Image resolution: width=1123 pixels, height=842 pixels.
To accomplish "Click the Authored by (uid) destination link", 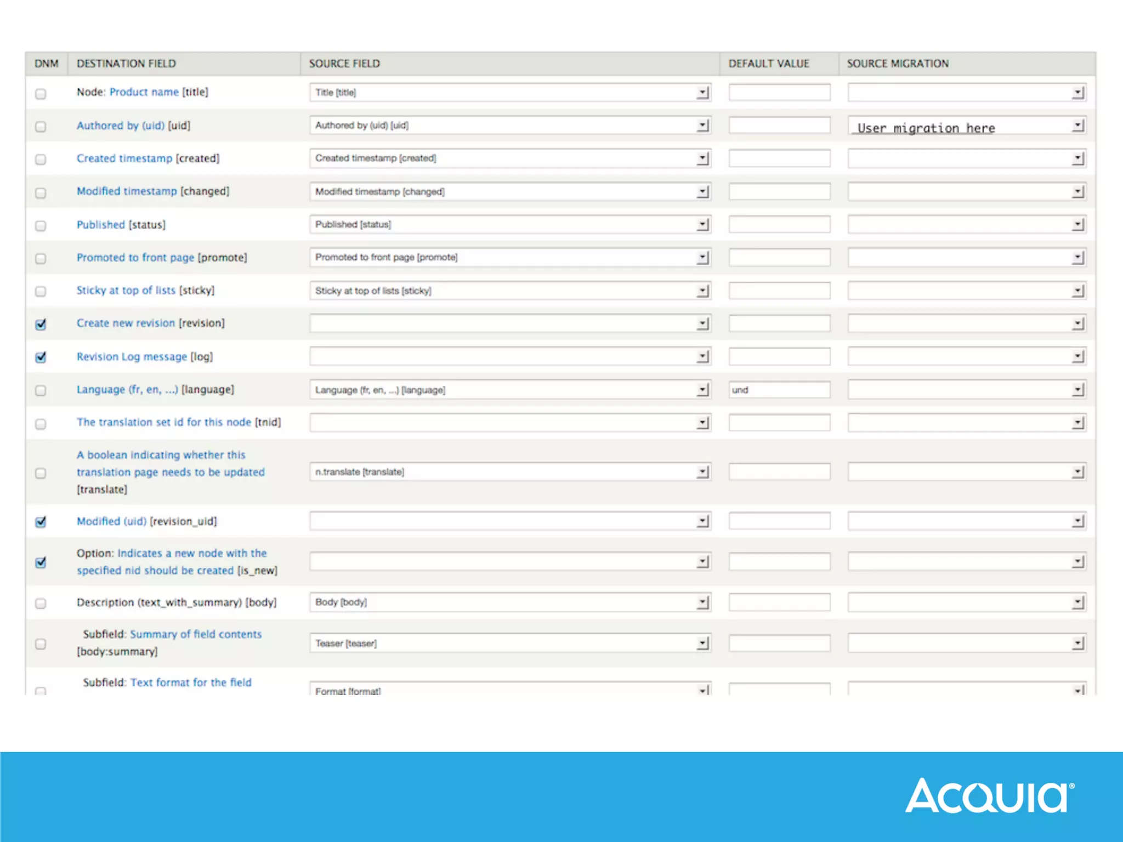I will (x=120, y=126).
